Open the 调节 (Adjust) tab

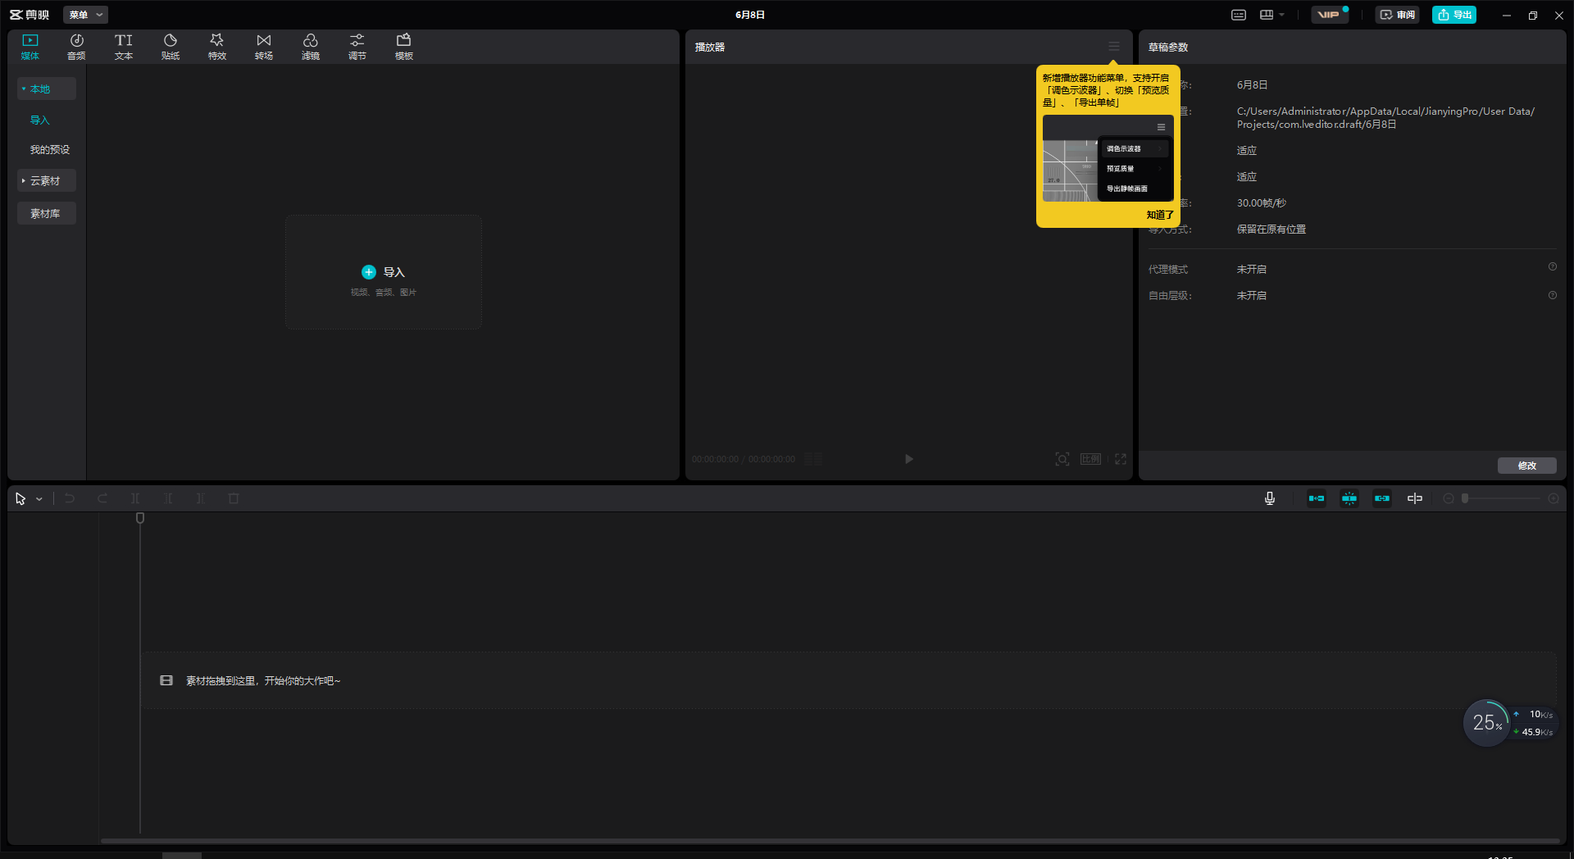[357, 47]
